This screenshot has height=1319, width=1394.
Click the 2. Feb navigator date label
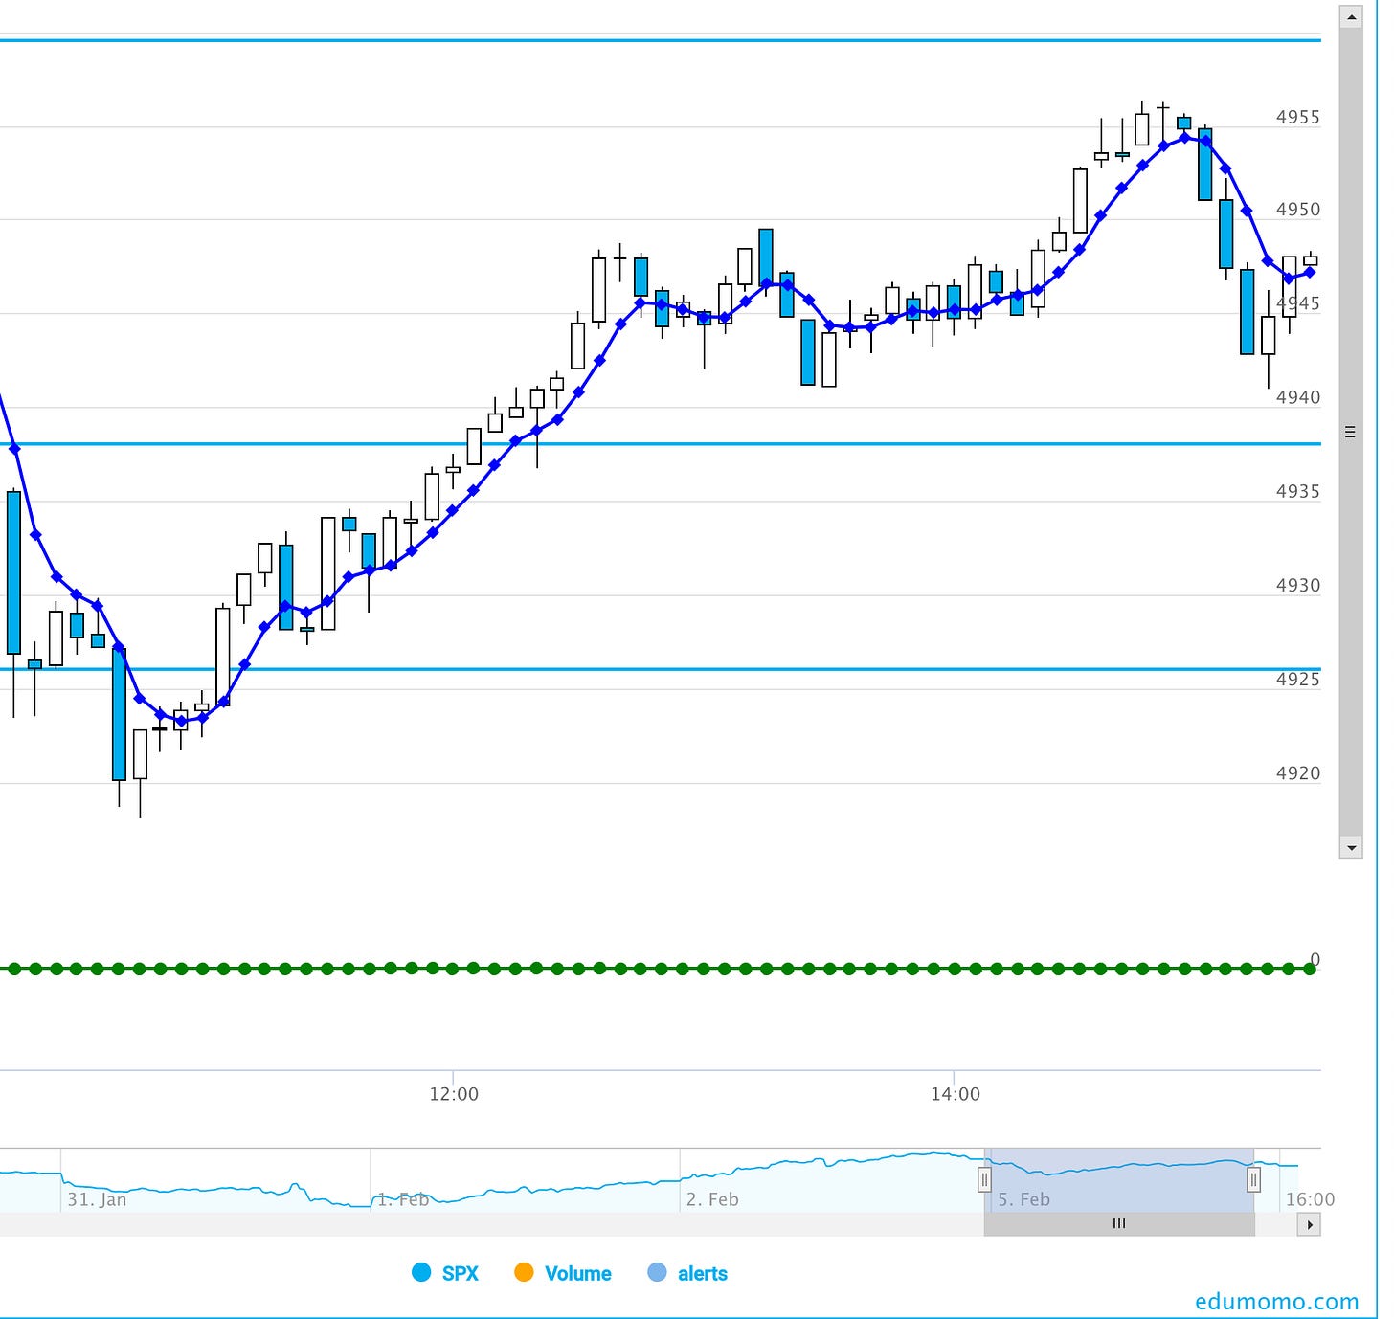712,1199
